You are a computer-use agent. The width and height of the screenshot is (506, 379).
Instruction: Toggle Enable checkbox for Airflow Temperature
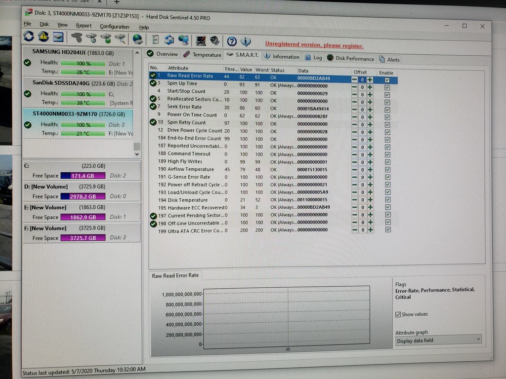pos(387,170)
